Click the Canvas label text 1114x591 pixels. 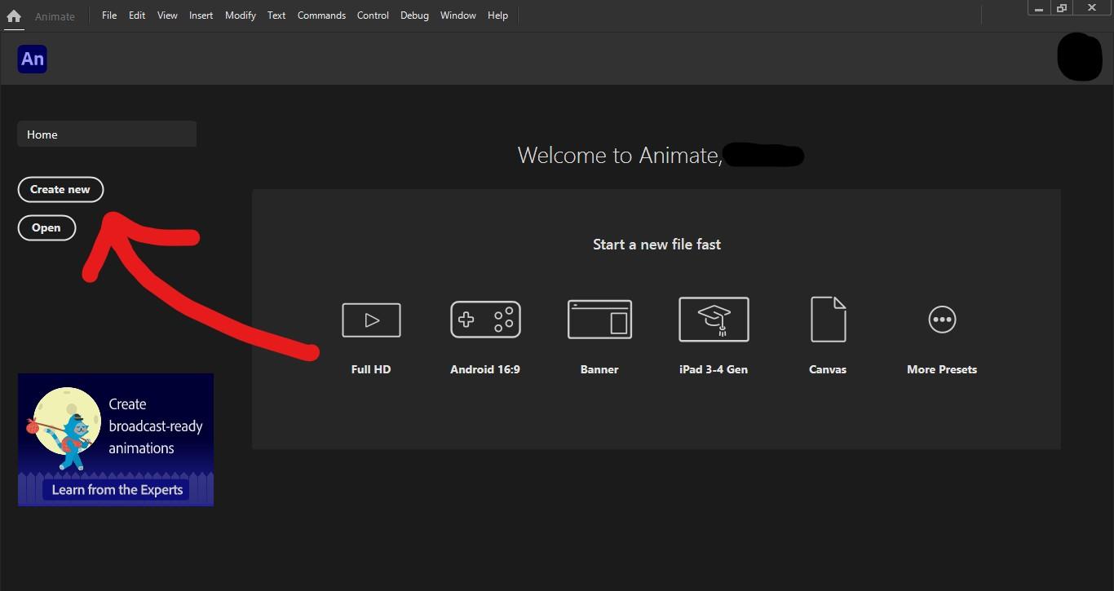[x=828, y=369]
